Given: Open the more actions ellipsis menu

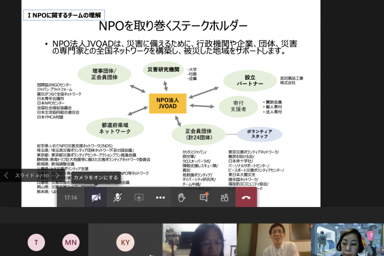Looking at the screenshot, I should coord(160,197).
